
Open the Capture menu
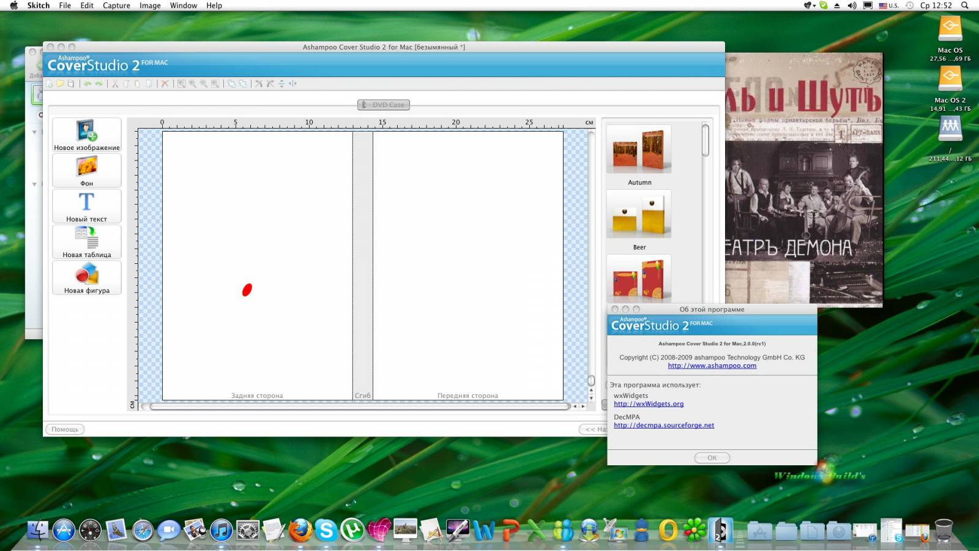point(116,6)
